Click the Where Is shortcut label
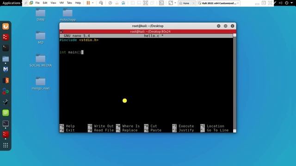This screenshot has height=166, width=296. 131,126
